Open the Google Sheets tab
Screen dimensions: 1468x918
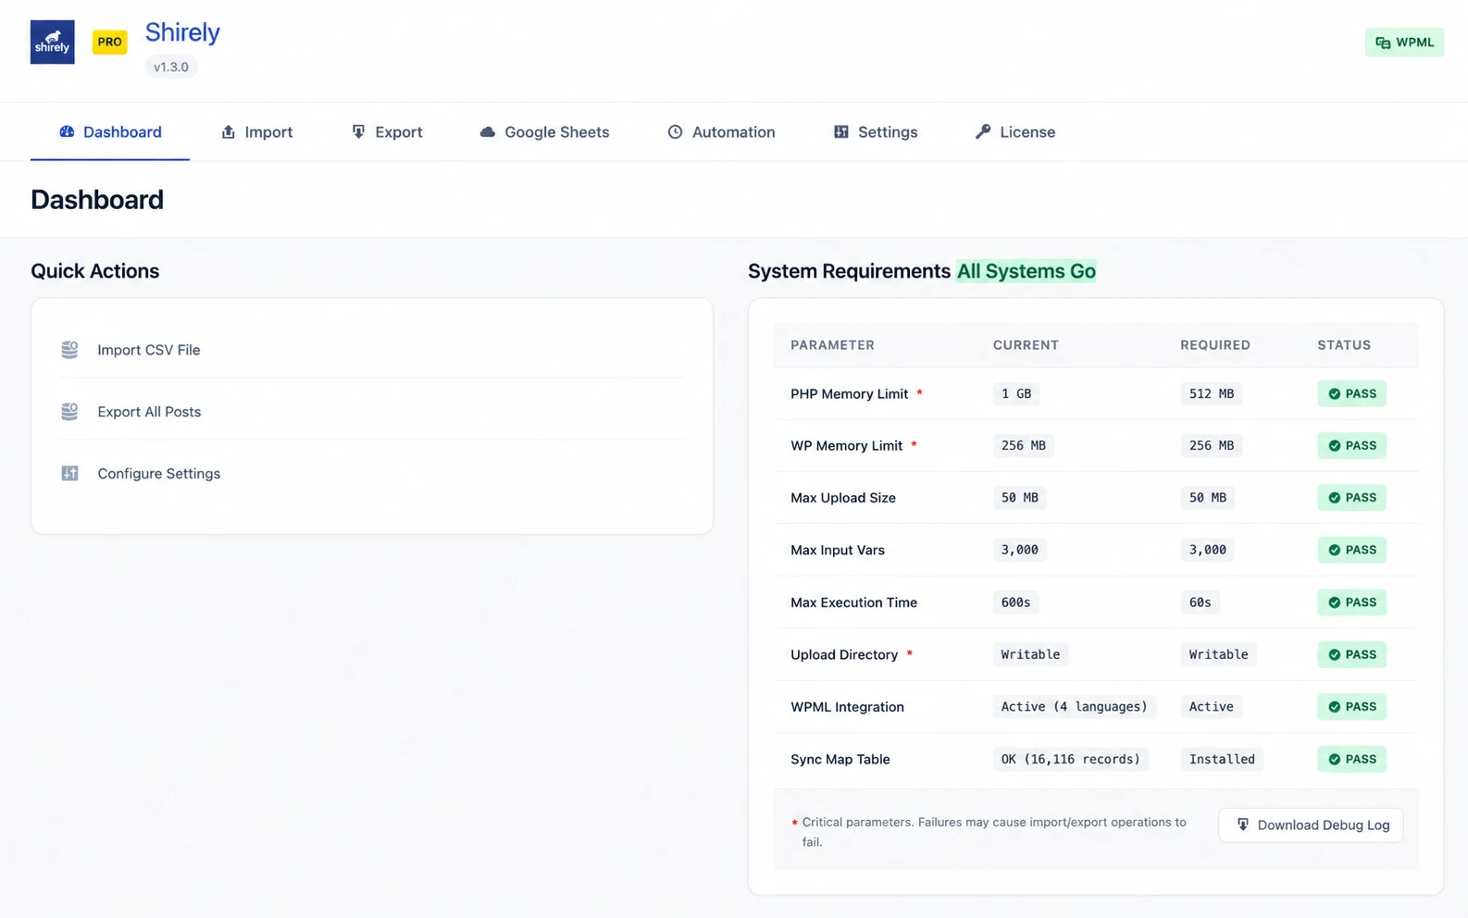point(544,131)
